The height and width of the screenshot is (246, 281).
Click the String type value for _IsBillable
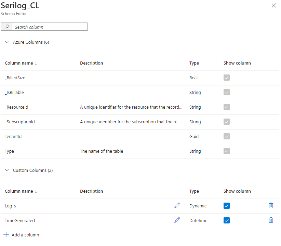coord(195,93)
